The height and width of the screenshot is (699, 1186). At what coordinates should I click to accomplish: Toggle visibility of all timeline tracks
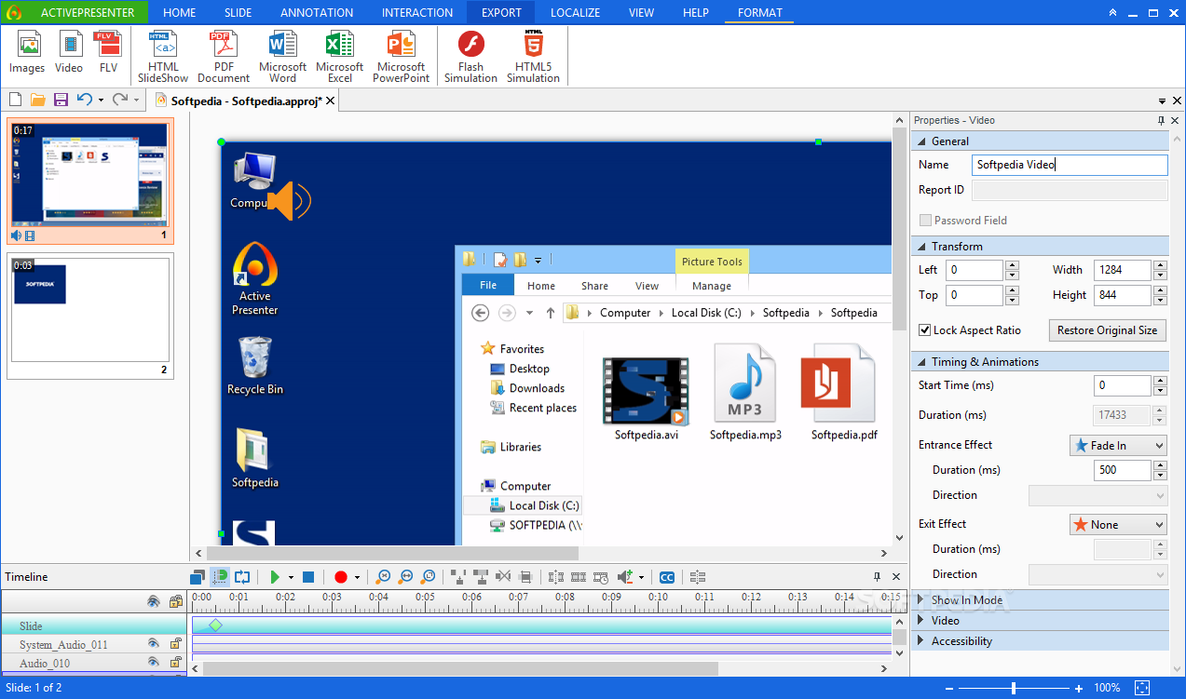click(x=154, y=602)
